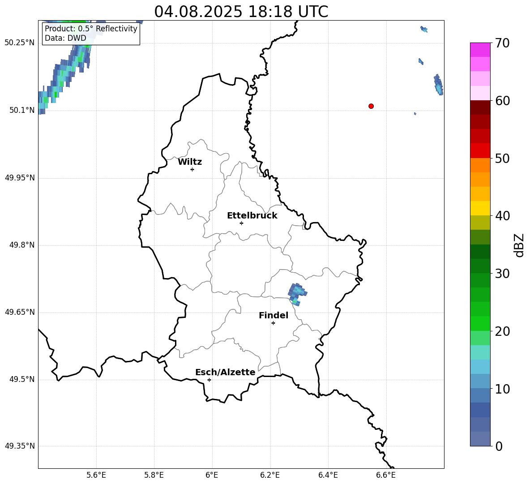Click the 6.2°E longitude label
The width and height of the screenshot is (530, 484).
click(x=270, y=475)
